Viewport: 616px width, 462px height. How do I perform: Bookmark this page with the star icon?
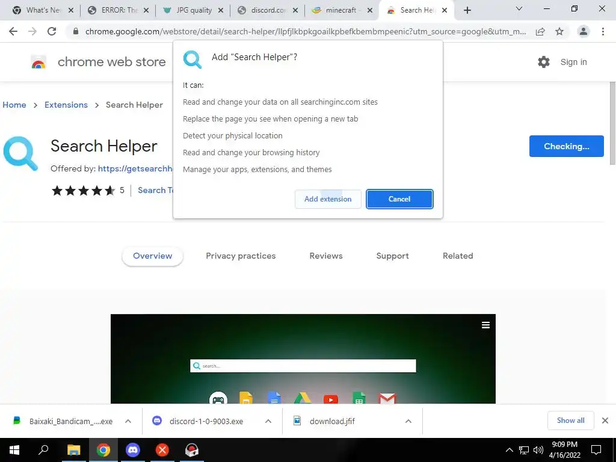point(559,31)
